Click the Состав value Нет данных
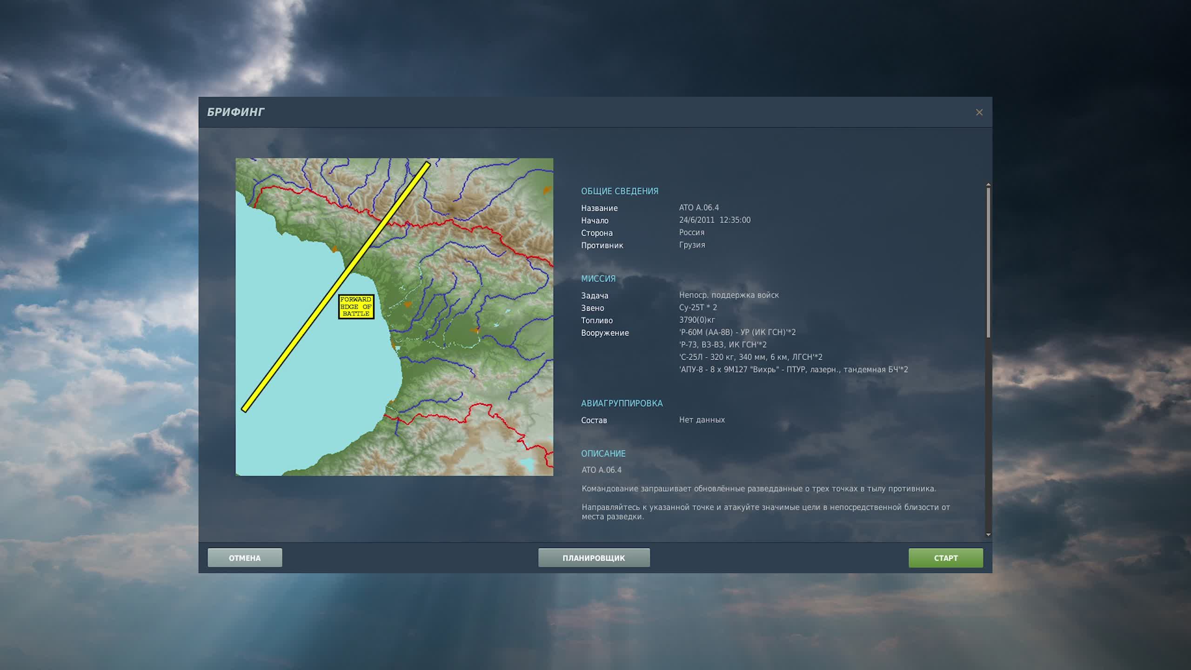Image resolution: width=1191 pixels, height=670 pixels. (x=702, y=419)
